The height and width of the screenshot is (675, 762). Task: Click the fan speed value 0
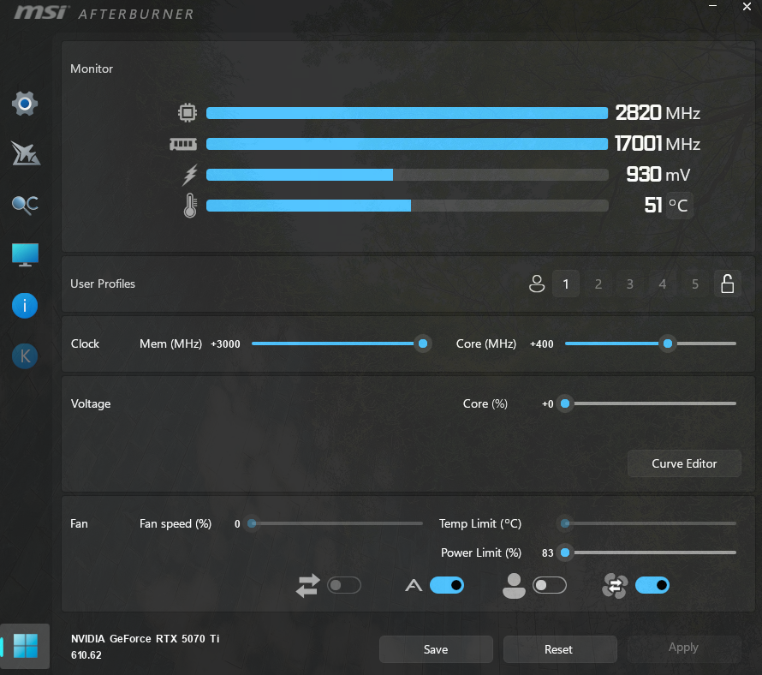237,523
